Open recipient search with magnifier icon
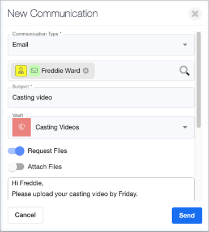The image size is (209, 232). (x=184, y=71)
